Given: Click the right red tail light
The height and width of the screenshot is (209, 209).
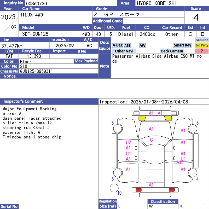Looking at the screenshot, I should tap(172, 190).
